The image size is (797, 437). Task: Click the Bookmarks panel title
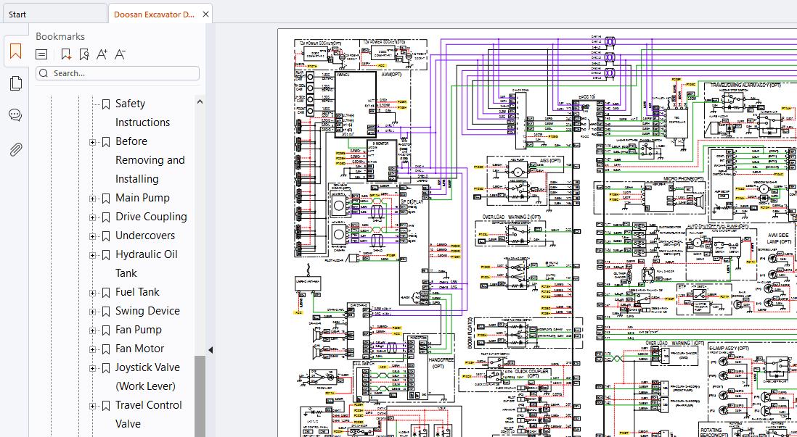[x=60, y=36]
